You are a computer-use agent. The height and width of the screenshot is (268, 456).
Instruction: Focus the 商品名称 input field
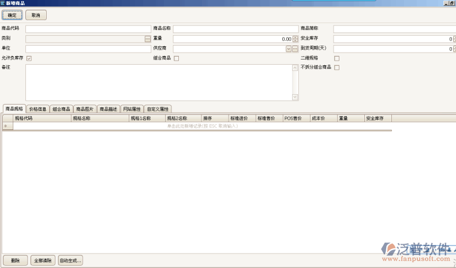pos(236,29)
